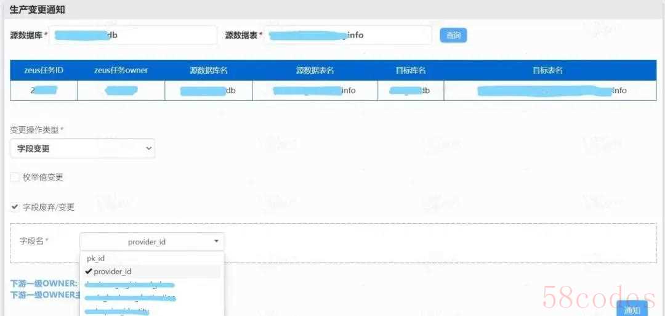Uncheck the 字段废弃/变更 checkbox
This screenshot has height=316, width=665.
[15, 208]
